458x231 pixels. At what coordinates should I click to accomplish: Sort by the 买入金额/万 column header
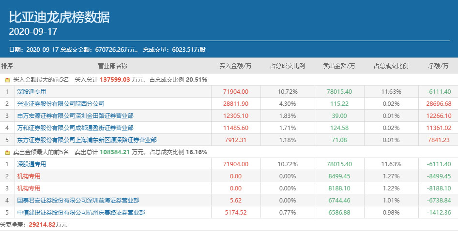tap(235, 66)
